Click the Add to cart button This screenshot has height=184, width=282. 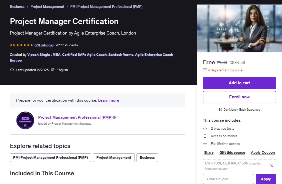tap(239, 83)
